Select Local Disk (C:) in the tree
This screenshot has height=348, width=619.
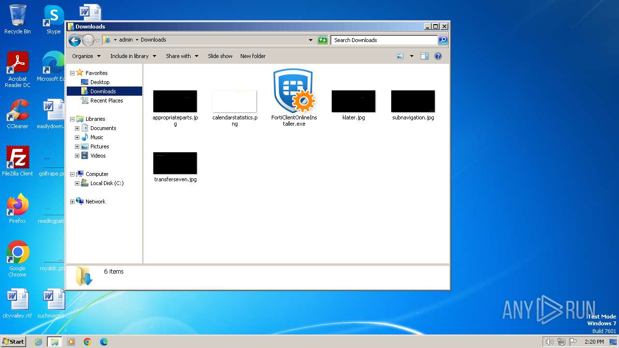click(x=106, y=183)
